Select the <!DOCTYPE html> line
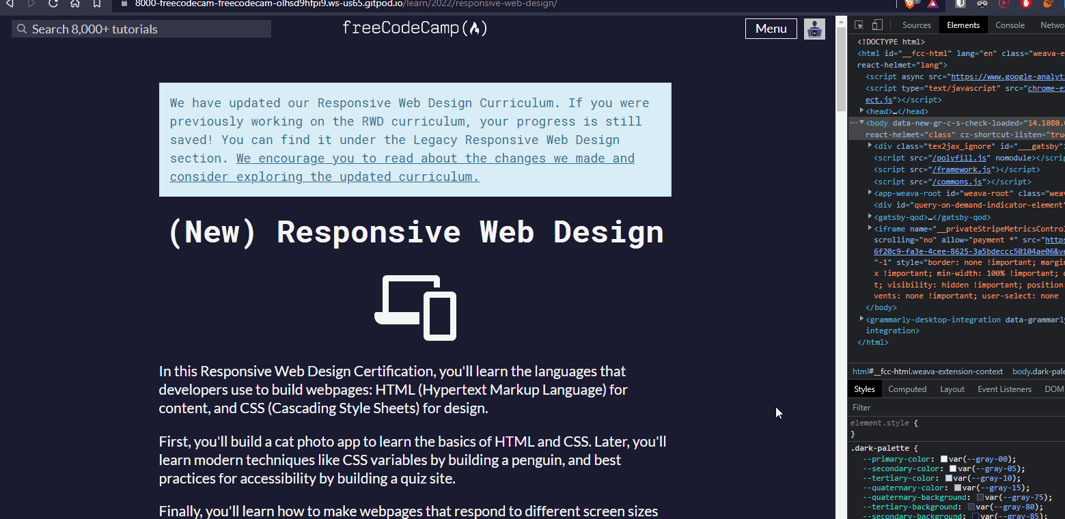1065x519 pixels. pos(891,42)
